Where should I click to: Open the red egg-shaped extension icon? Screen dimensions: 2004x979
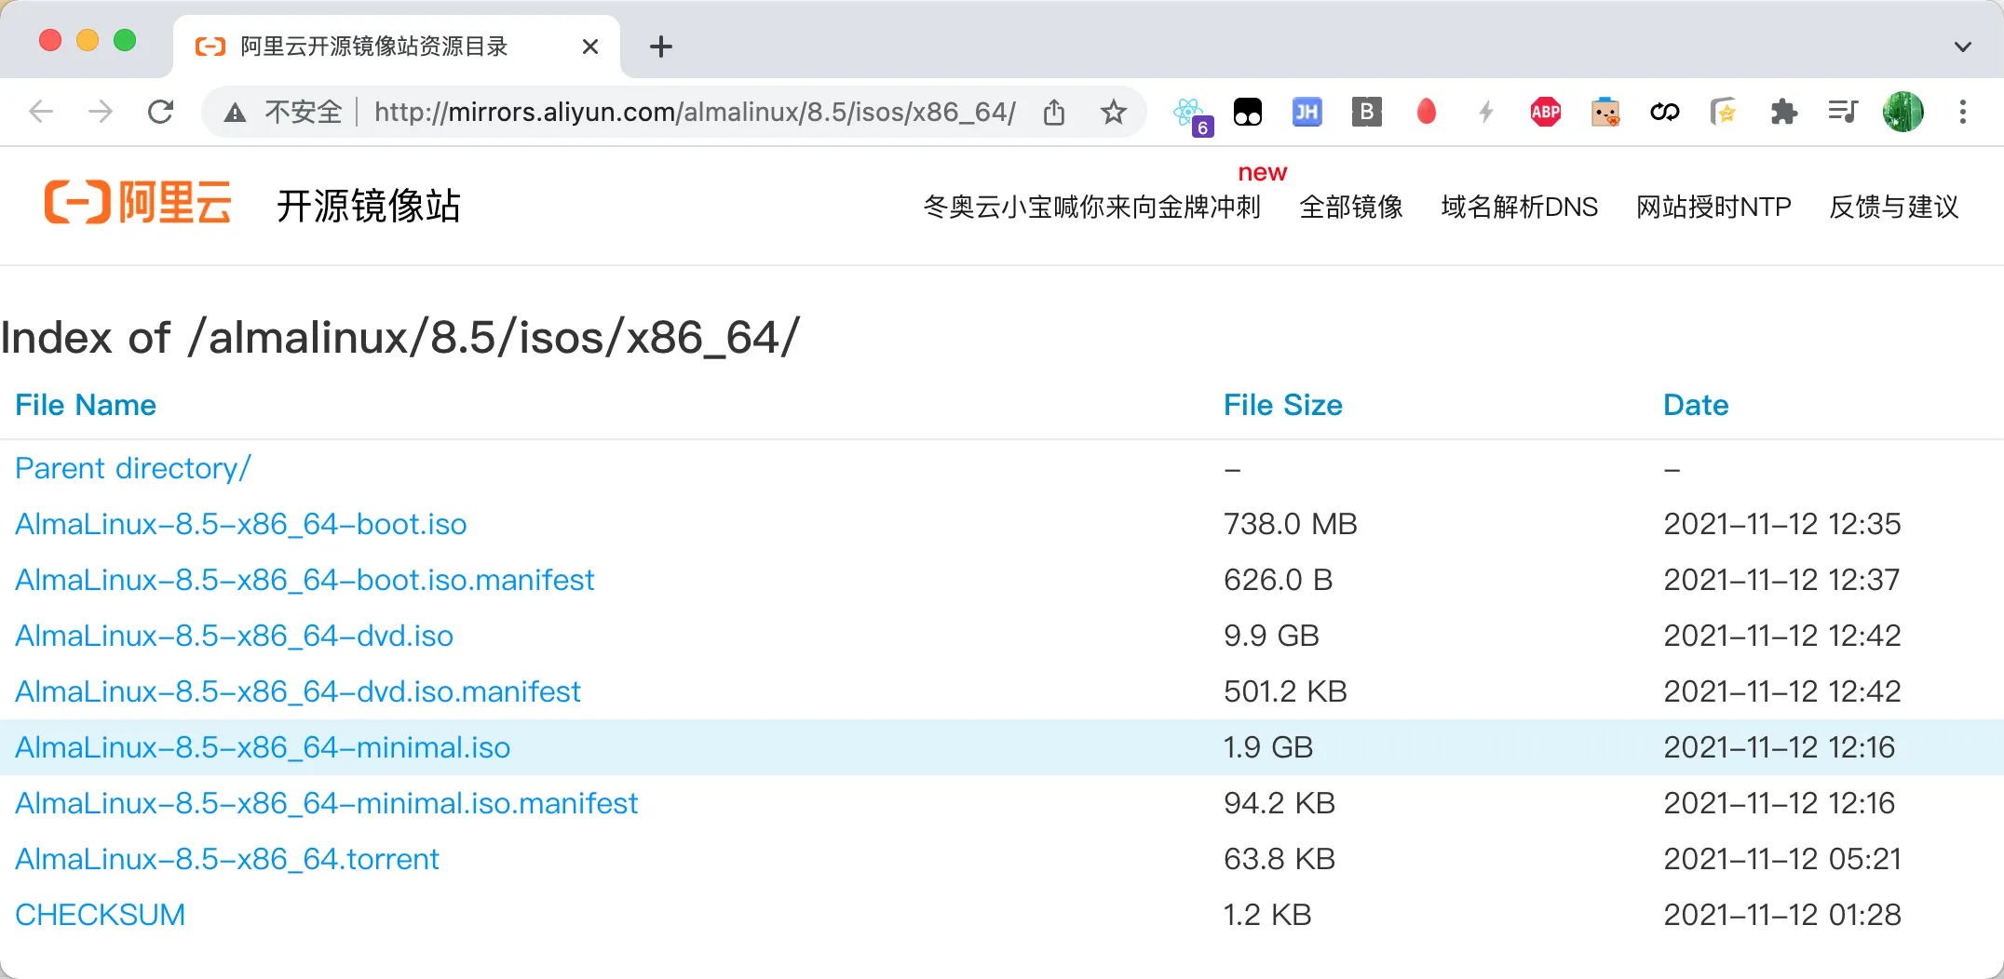[1426, 113]
